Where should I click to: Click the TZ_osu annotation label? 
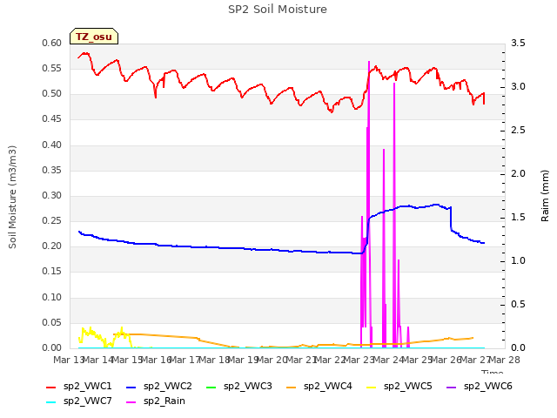pyautogui.click(x=94, y=37)
